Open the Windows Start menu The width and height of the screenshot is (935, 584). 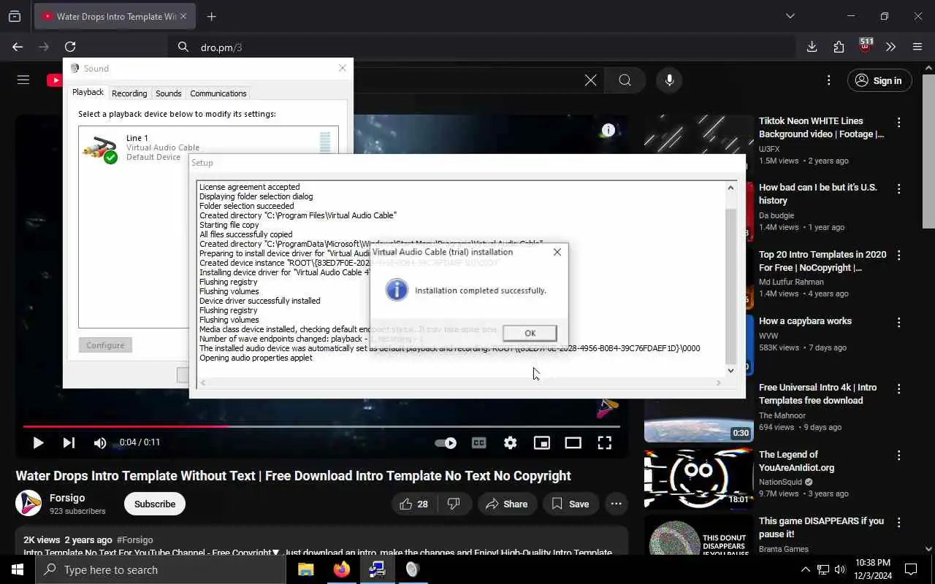[18, 569]
